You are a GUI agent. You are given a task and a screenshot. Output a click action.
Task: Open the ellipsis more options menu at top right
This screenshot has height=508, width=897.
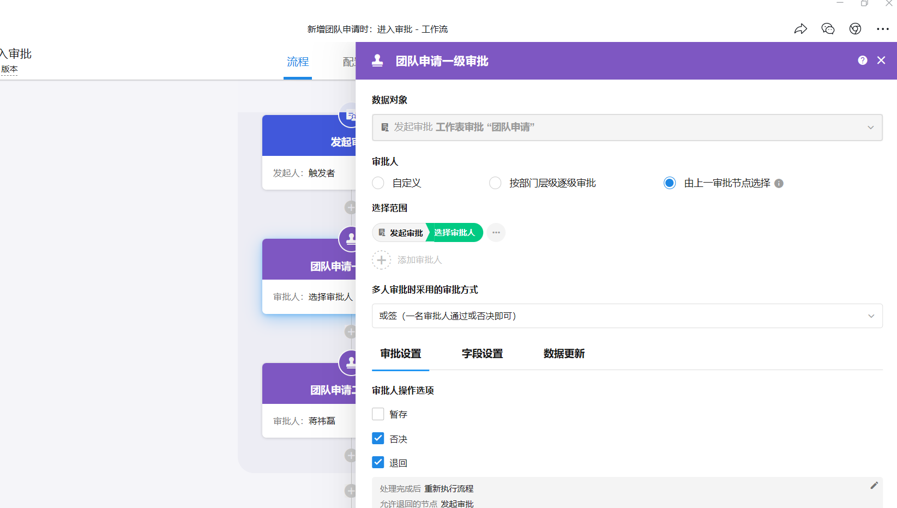[x=883, y=29]
